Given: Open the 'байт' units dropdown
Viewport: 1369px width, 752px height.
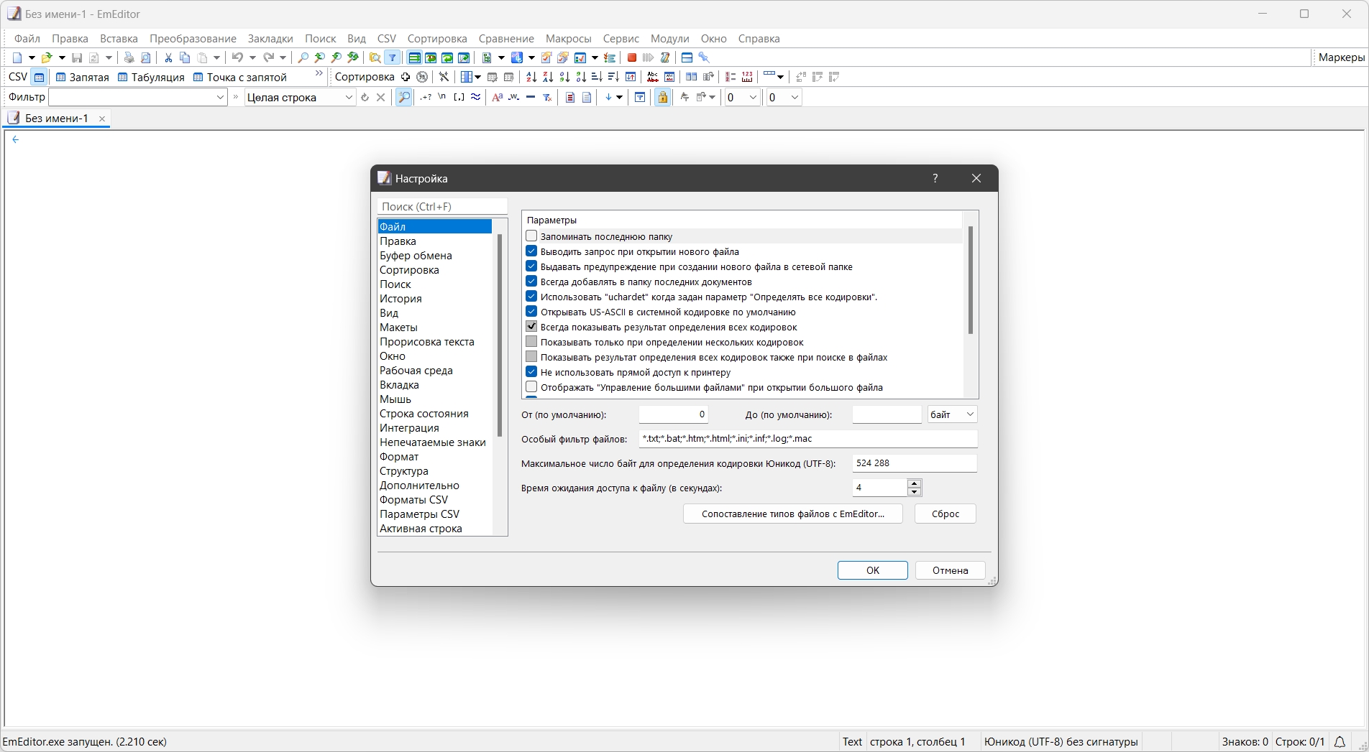Looking at the screenshot, I should [969, 414].
